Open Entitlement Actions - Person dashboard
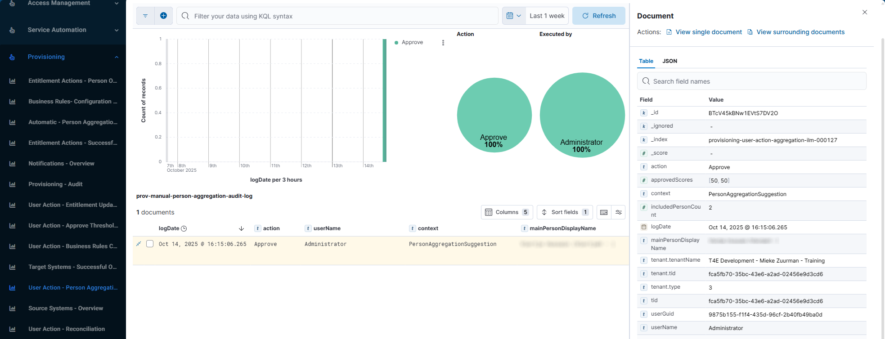Screen dimensions: 885x339 pyautogui.click(x=72, y=81)
